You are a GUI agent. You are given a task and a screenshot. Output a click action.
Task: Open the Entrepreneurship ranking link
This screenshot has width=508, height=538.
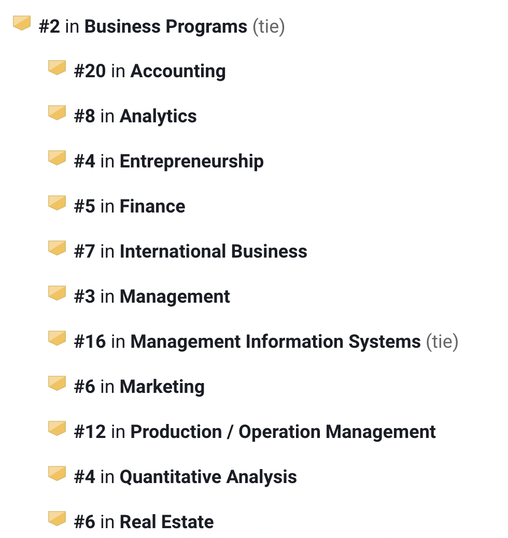click(191, 162)
